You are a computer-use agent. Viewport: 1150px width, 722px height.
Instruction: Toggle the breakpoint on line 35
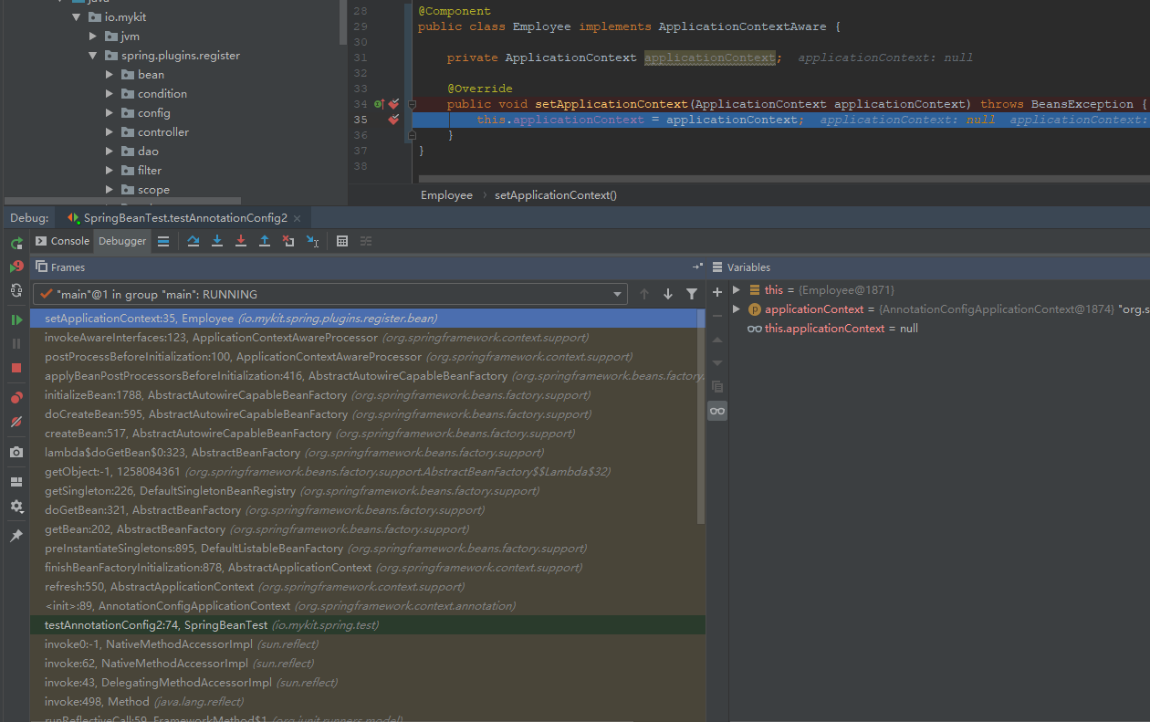(393, 120)
